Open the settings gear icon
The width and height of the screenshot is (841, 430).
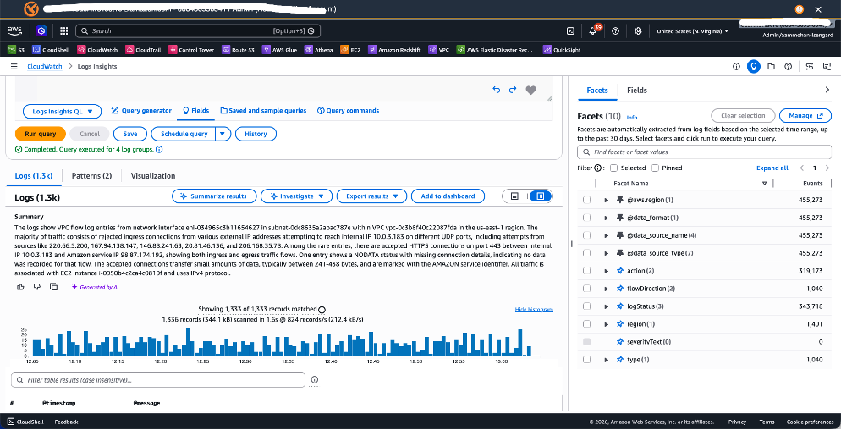click(x=638, y=31)
